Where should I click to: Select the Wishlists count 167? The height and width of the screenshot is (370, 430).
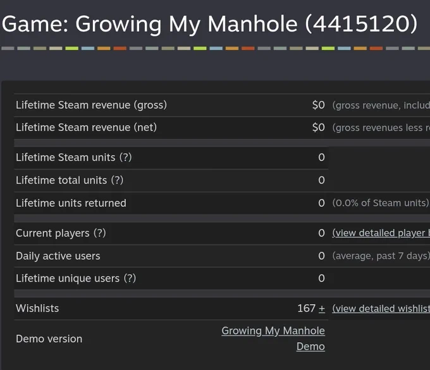click(306, 308)
